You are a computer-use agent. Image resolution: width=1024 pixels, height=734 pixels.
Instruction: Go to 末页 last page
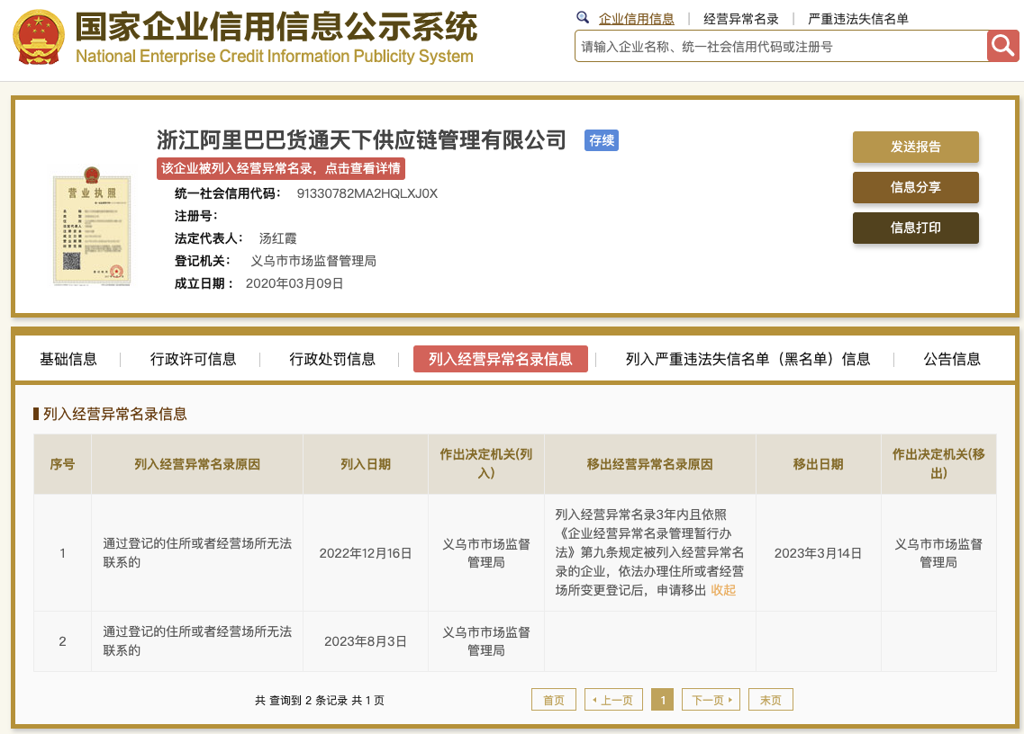pyautogui.click(x=771, y=700)
